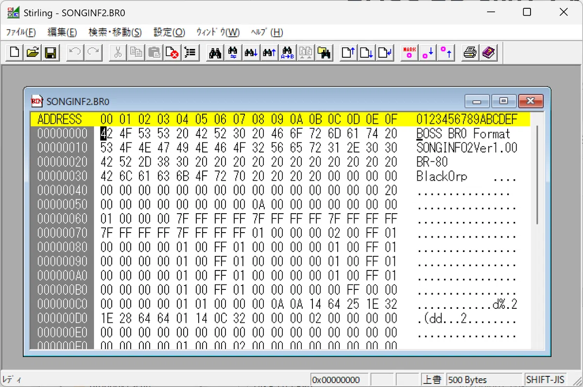This screenshot has width=583, height=387.
Task: Toggle the 上書 overwrite mode indicator
Action: [431, 380]
